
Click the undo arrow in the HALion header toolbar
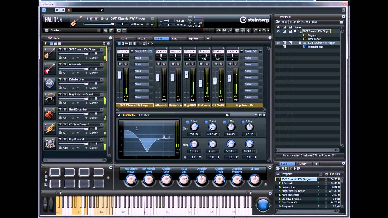pos(256,30)
